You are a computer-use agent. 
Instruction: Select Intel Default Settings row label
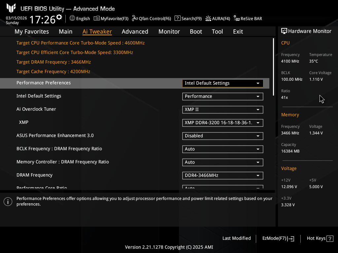(39, 96)
